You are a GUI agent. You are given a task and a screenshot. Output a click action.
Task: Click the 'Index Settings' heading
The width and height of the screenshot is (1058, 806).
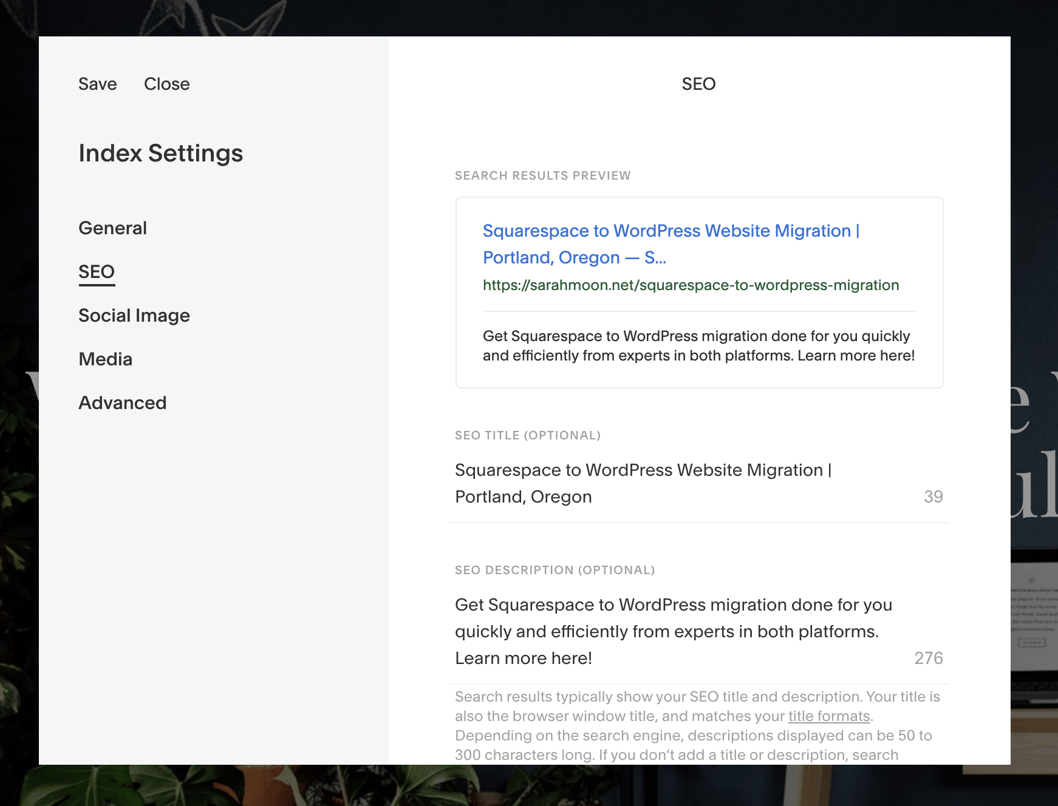pos(161,153)
